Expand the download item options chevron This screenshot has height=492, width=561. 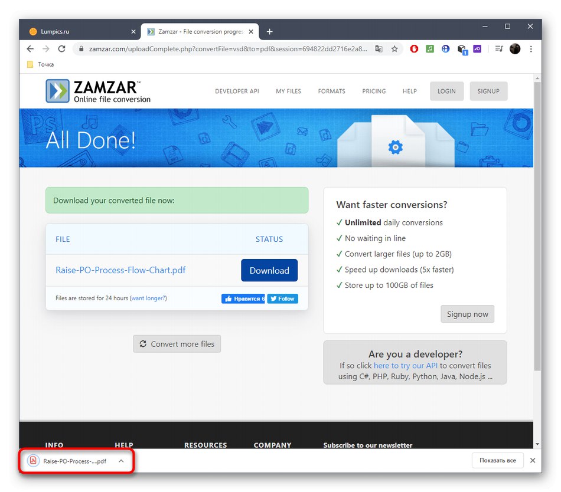click(121, 461)
